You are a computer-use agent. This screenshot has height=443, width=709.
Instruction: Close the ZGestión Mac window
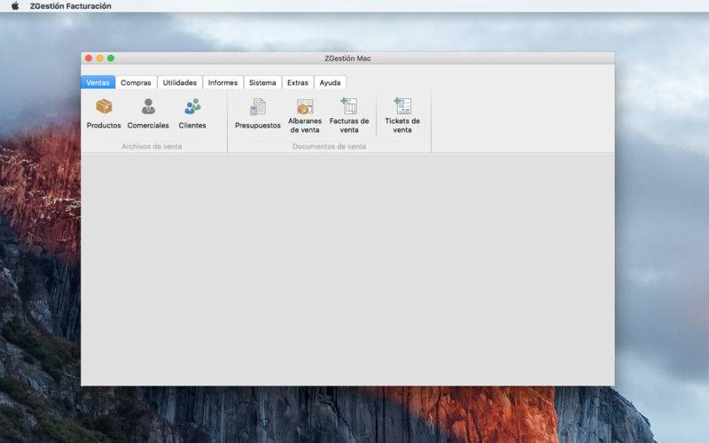[x=89, y=58]
